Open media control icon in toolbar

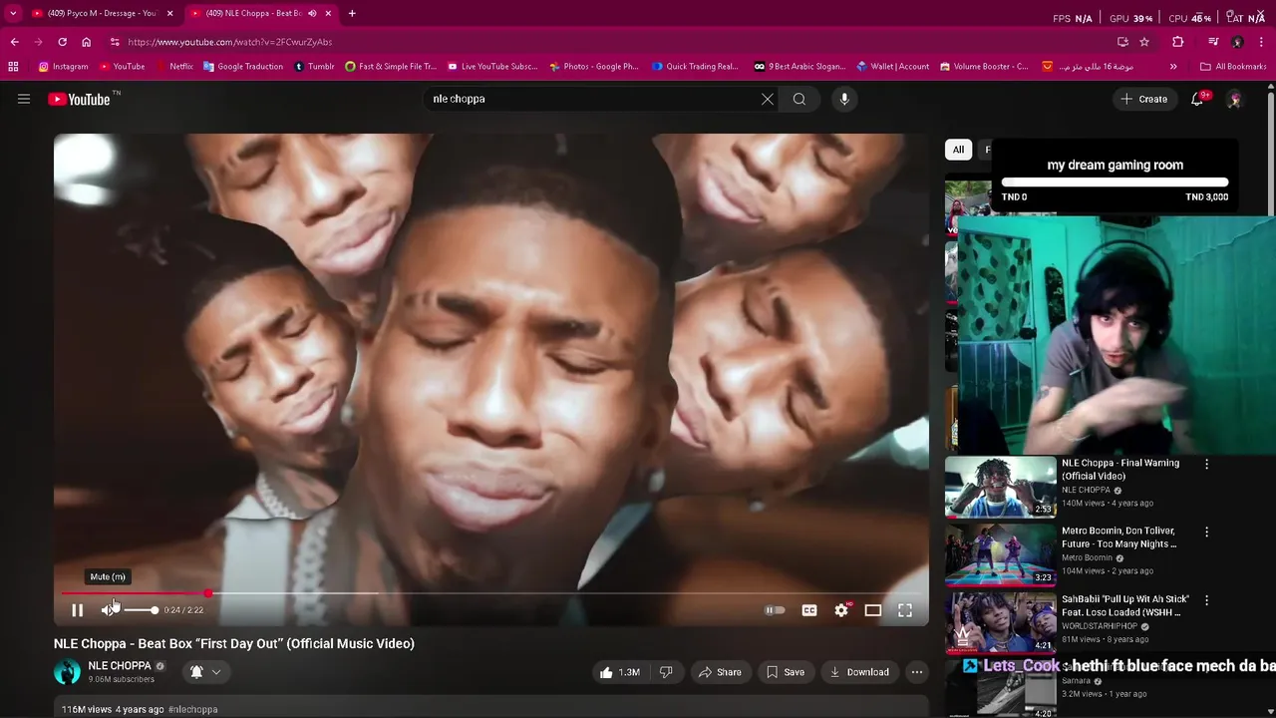click(x=1213, y=42)
